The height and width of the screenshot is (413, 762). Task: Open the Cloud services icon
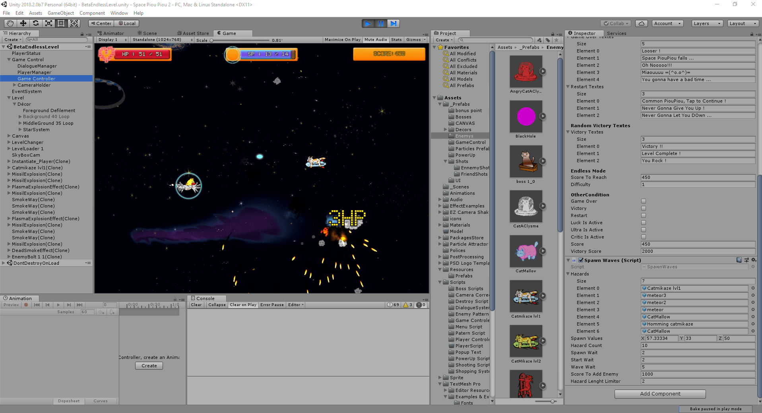point(641,23)
